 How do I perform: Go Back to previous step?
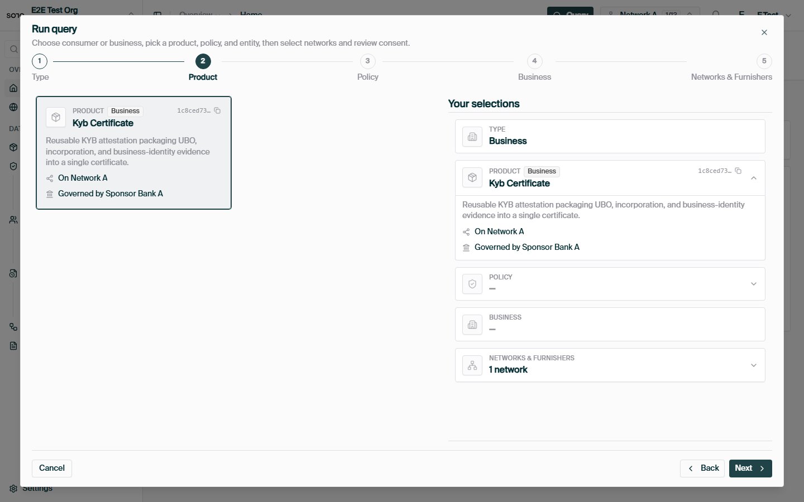click(x=702, y=468)
